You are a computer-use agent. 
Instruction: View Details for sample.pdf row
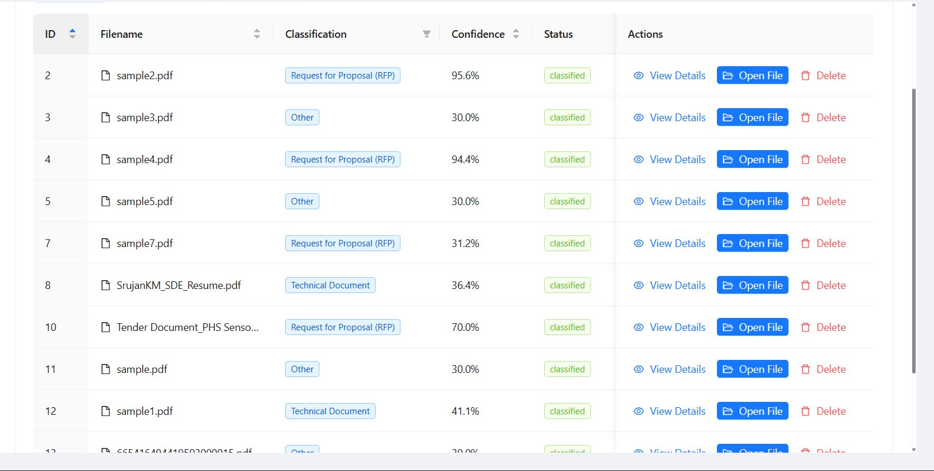(670, 369)
